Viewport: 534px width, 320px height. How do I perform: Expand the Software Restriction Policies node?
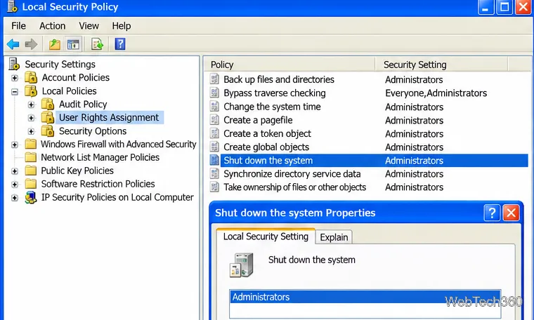(x=15, y=185)
